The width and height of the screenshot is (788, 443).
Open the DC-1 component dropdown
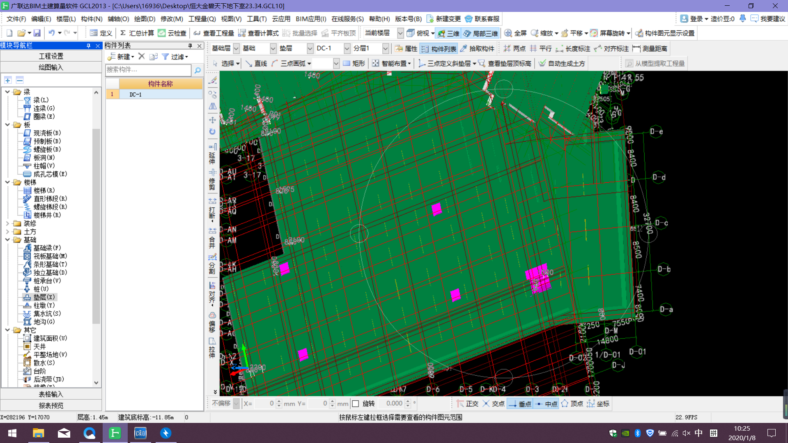(347, 48)
